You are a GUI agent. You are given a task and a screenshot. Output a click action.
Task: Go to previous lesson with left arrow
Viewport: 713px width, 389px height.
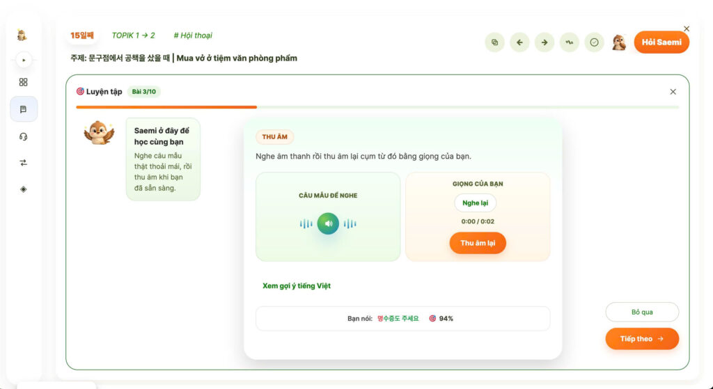[x=519, y=42]
